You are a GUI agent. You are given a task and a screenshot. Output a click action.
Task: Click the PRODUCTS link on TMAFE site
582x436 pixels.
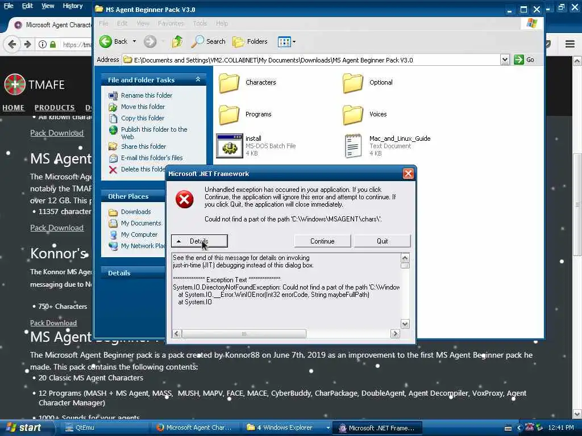(x=55, y=107)
